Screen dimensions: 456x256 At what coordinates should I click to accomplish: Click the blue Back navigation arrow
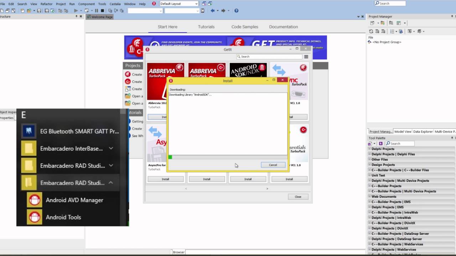click(x=213, y=11)
